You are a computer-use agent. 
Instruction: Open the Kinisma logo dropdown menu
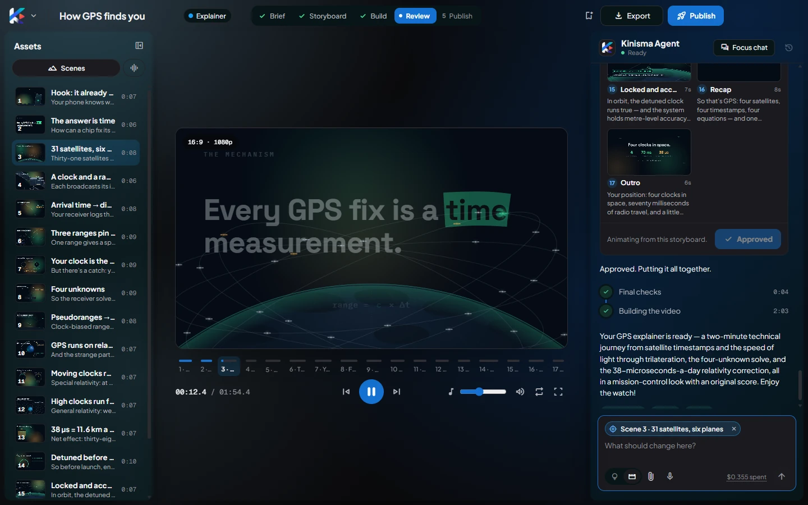[23, 16]
